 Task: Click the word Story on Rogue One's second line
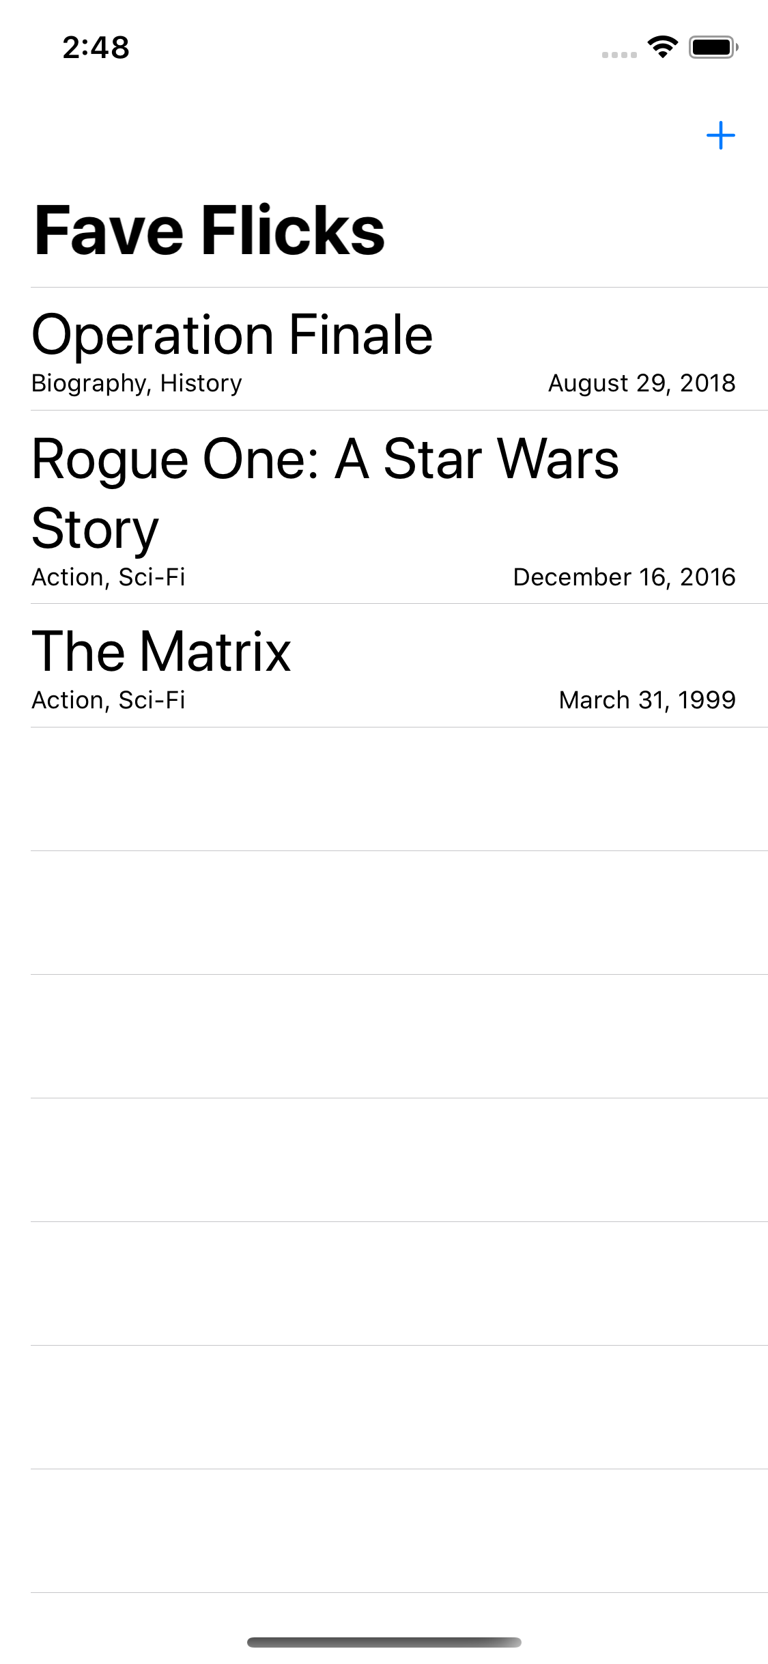click(x=95, y=529)
